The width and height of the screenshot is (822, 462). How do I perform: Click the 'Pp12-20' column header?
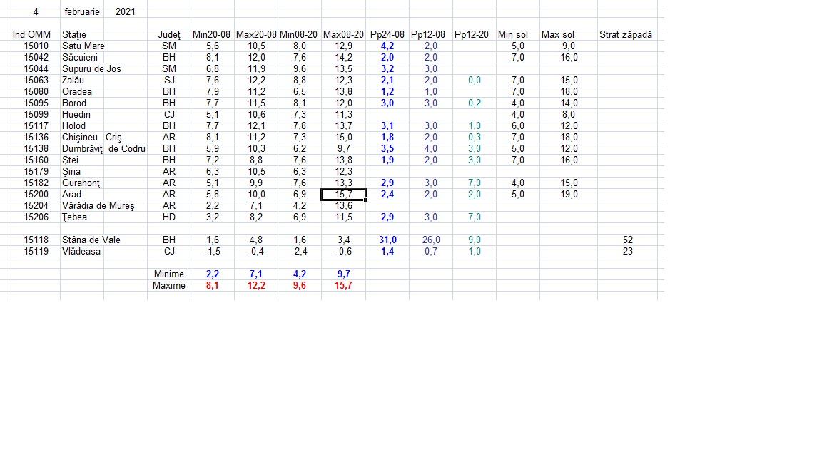coord(474,34)
